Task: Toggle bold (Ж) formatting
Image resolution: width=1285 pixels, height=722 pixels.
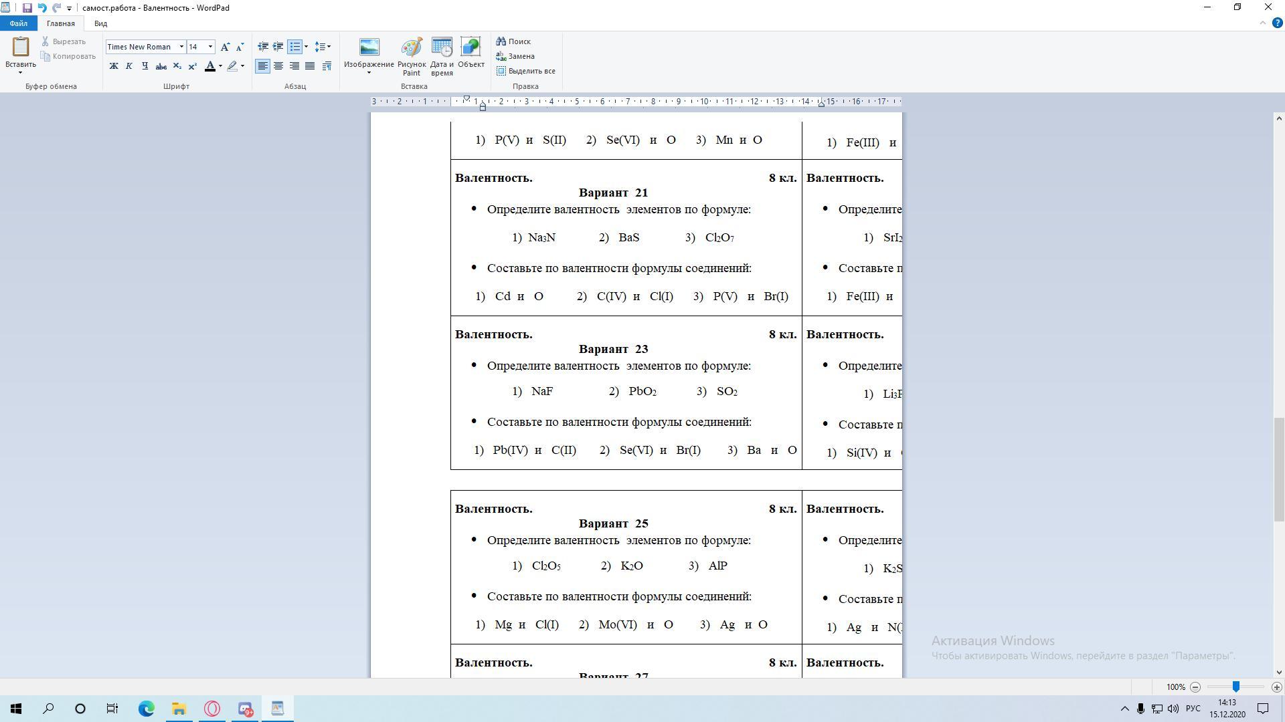Action: click(x=114, y=66)
